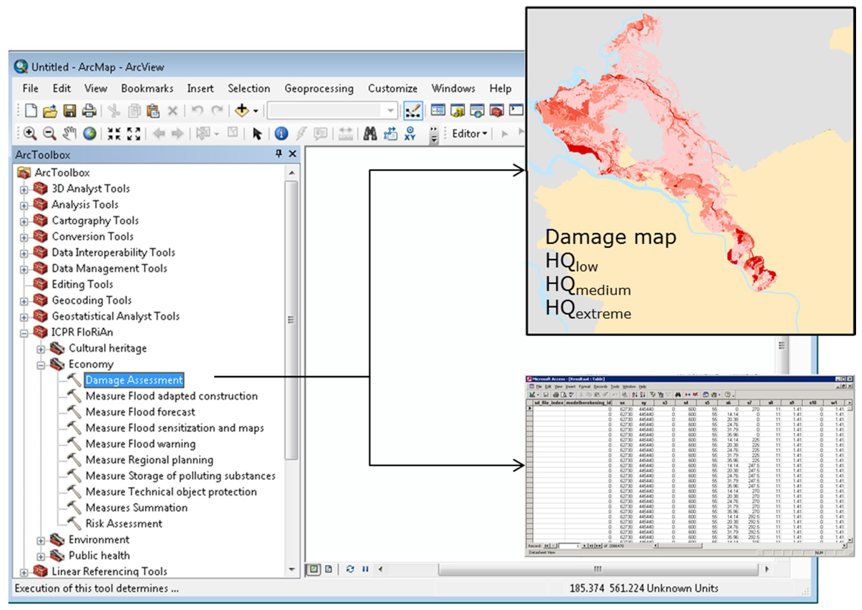Click the Delete X icon
The image size is (862, 610).
pos(172,111)
